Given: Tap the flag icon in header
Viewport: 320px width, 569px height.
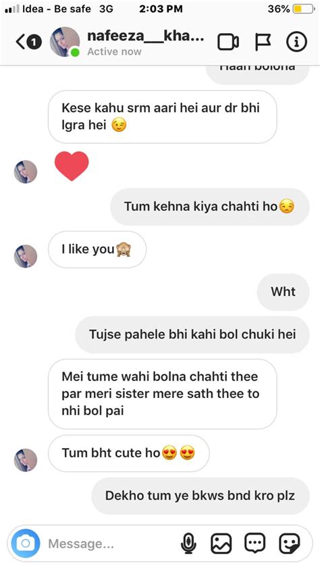Looking at the screenshot, I should 263,43.
